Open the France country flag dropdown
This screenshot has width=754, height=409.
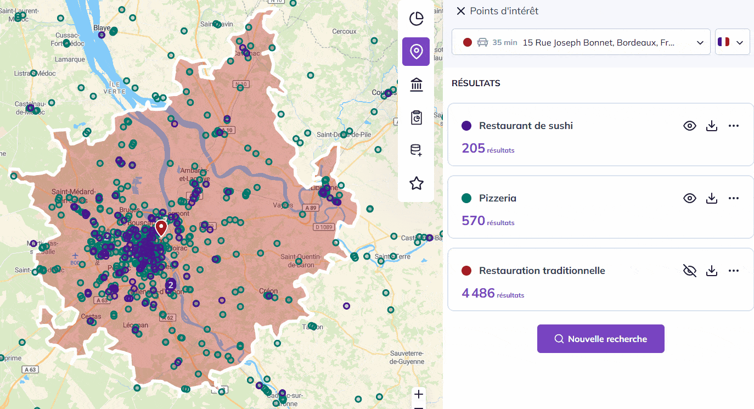pos(732,42)
